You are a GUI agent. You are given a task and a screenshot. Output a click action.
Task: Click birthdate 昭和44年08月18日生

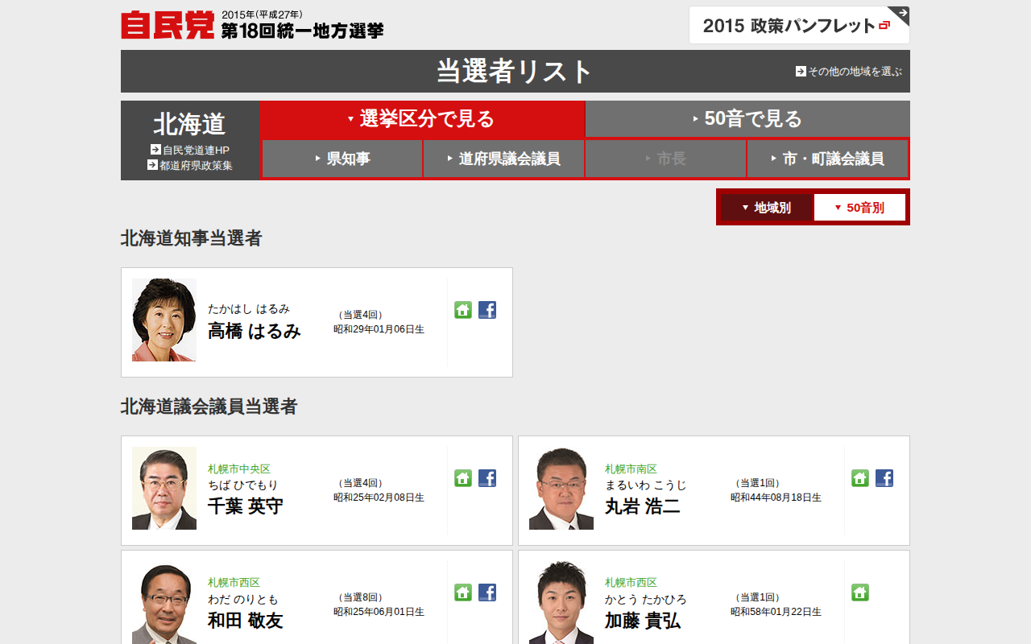776,497
